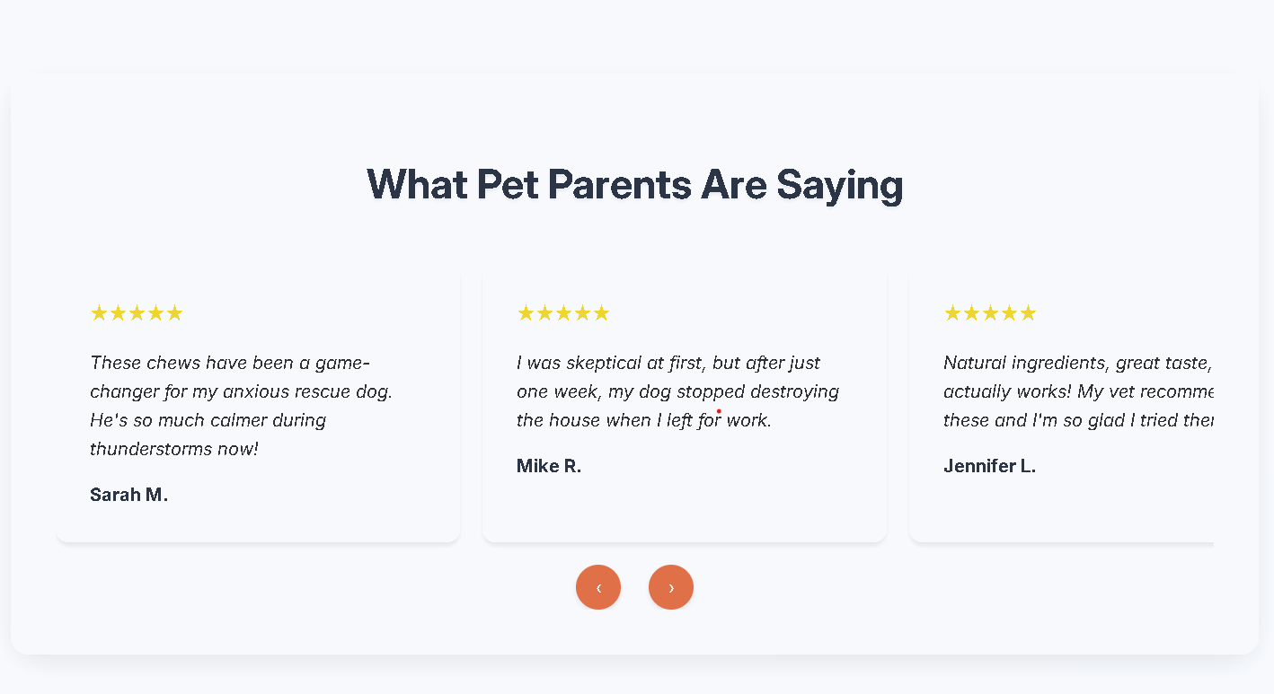
Task: Click the last star of Jennifer L.'s rating
Action: (1028, 313)
